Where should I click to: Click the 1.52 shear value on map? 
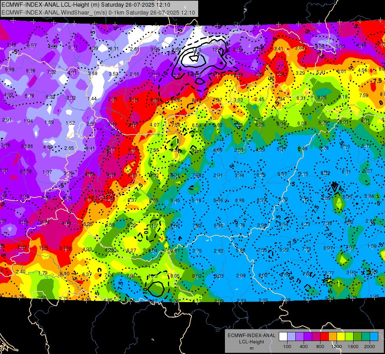[70, 123]
